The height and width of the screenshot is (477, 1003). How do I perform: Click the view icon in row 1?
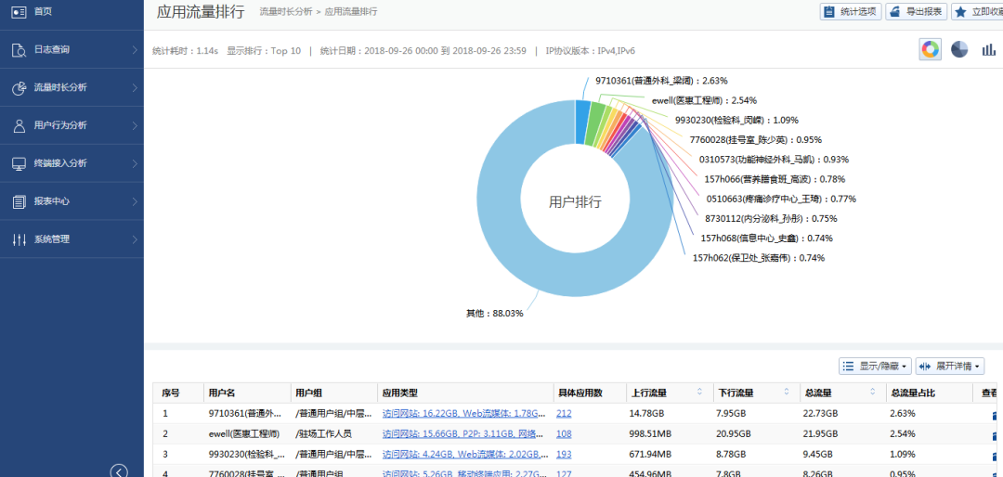coord(996,415)
